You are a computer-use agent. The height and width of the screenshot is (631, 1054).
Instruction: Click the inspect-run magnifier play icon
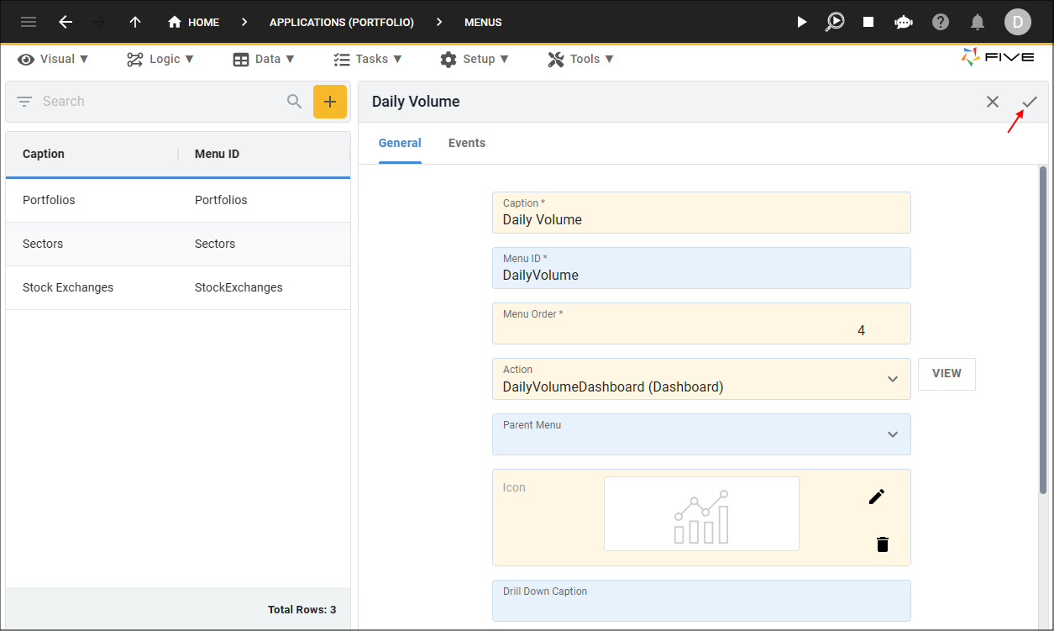point(835,22)
